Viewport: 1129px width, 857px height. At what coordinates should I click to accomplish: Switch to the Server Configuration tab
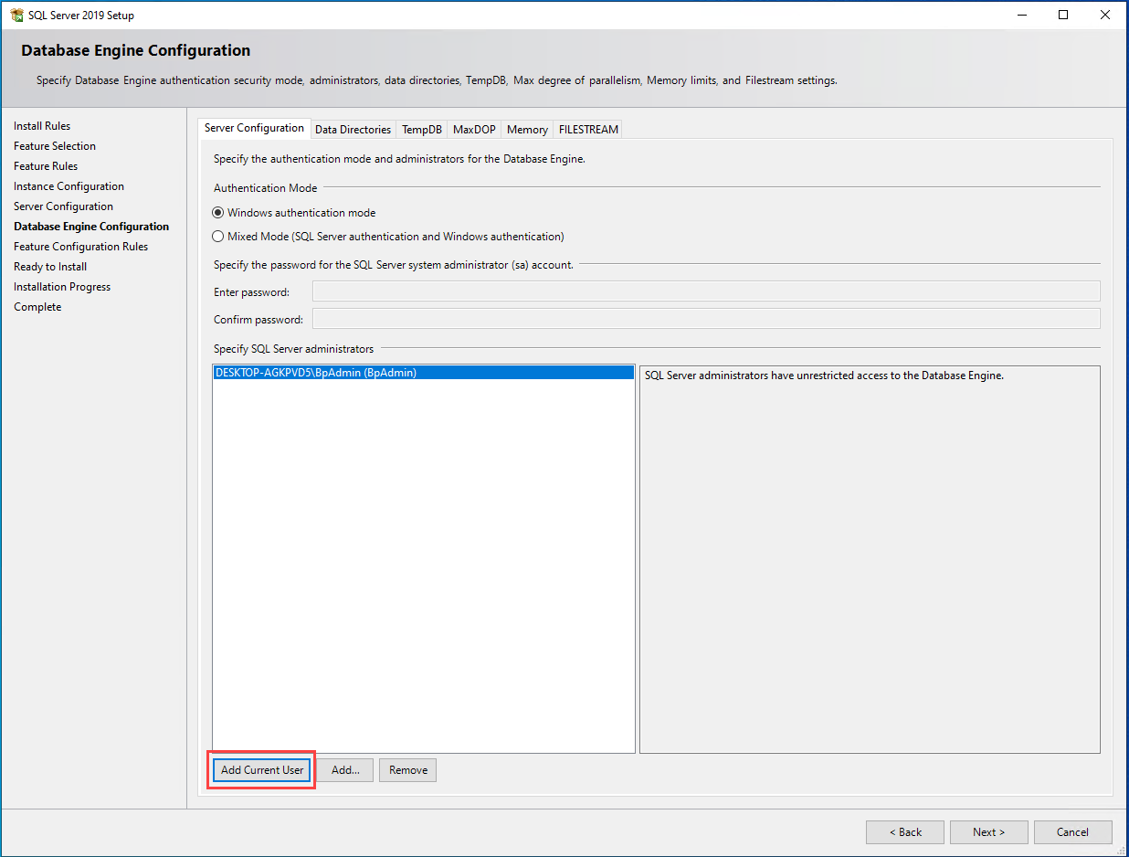[x=255, y=129]
